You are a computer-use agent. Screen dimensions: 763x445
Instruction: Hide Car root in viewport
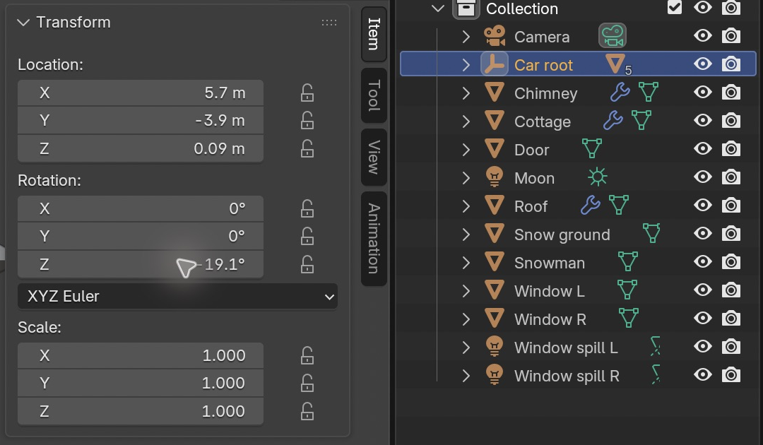coord(703,64)
